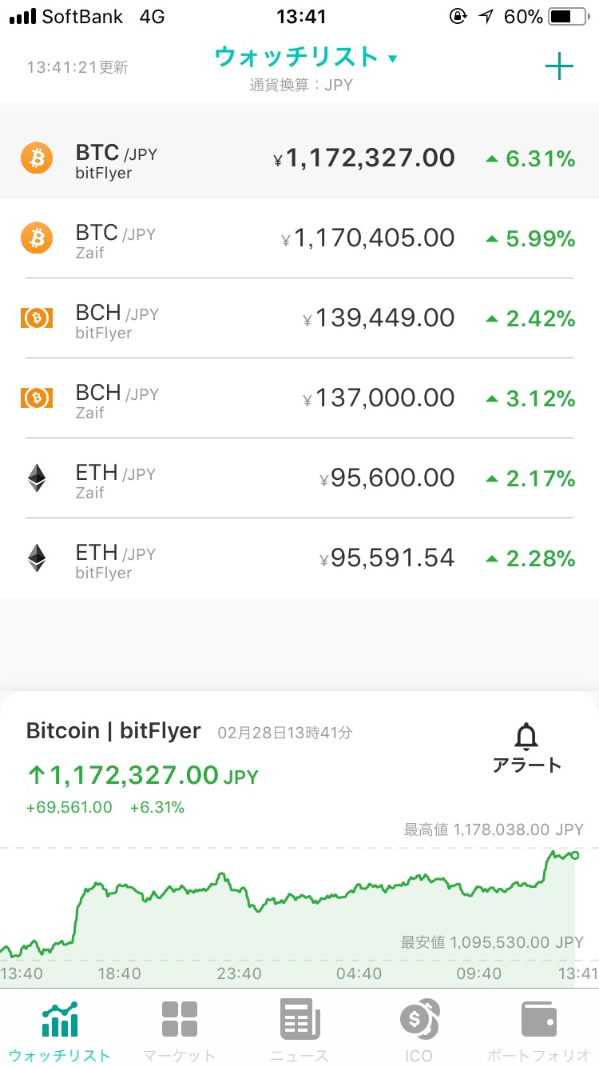Tap the Bitcoin icon in Zaif row
This screenshot has width=599, height=1067.
click(37, 238)
